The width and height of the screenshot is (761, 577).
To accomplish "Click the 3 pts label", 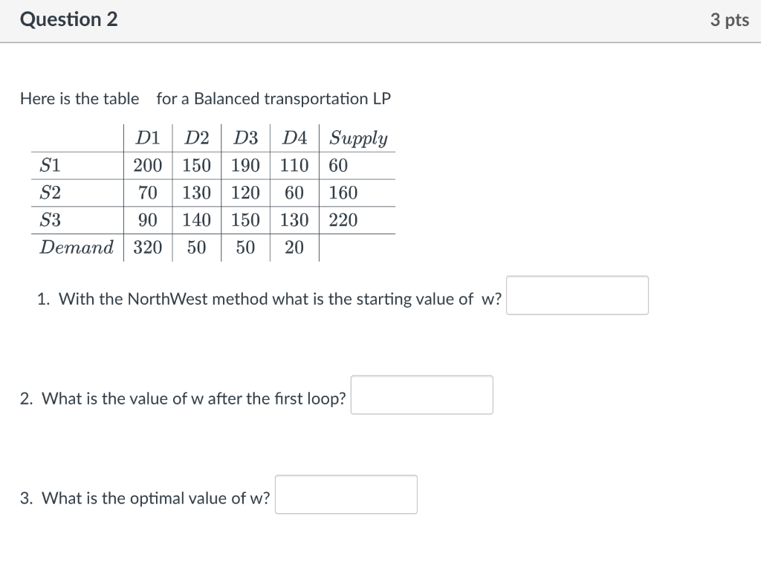I will [730, 20].
